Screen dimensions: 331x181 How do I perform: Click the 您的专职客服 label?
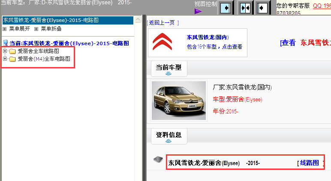(x=293, y=6)
